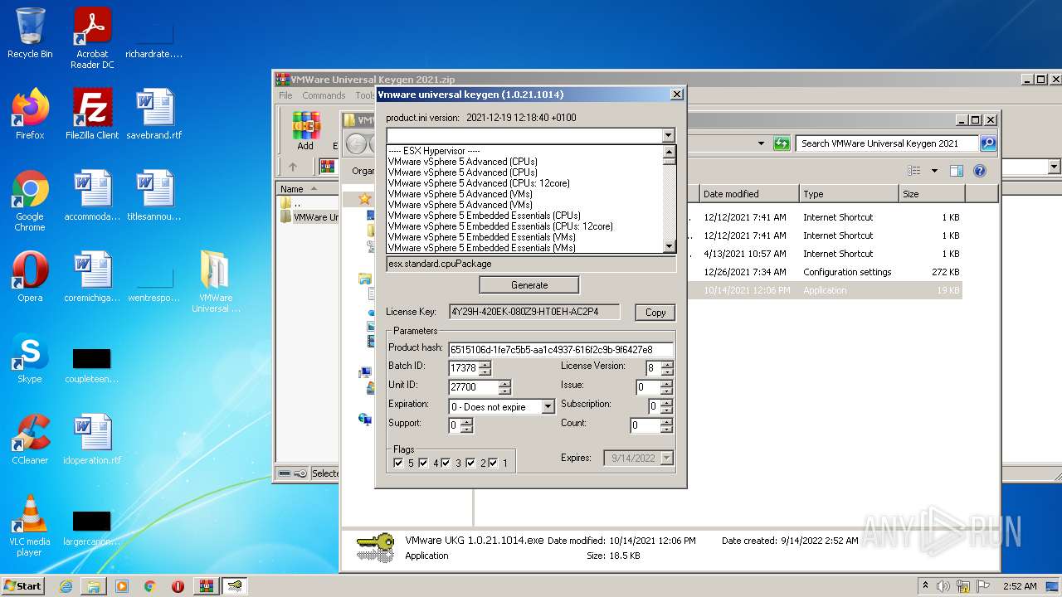Click the taskbar clock
The width and height of the screenshot is (1062, 597).
pyautogui.click(x=1020, y=586)
